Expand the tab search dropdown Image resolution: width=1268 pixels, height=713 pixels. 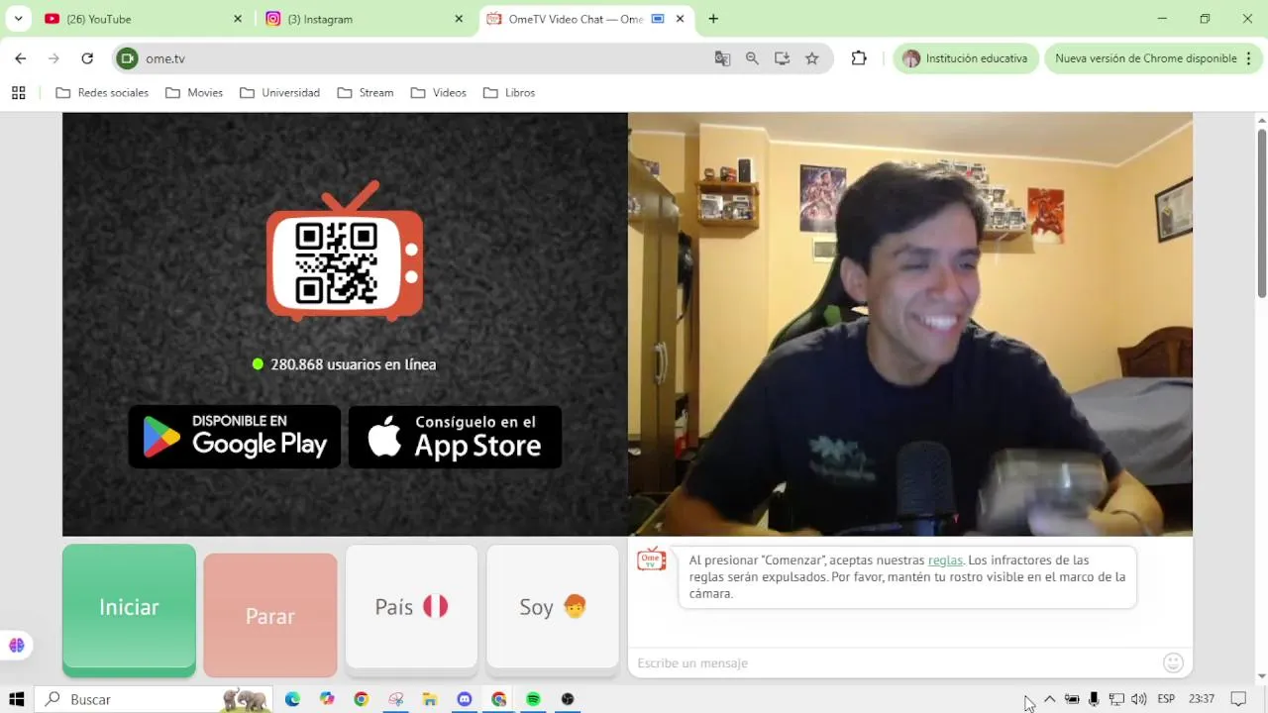pyautogui.click(x=18, y=19)
